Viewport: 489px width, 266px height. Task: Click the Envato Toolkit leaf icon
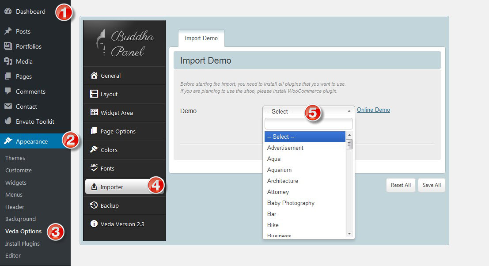(x=8, y=121)
